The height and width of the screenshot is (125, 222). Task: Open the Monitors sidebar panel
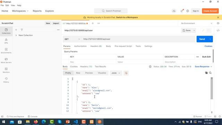(6, 70)
